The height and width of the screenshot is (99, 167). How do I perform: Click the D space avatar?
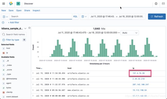coord(18,4)
